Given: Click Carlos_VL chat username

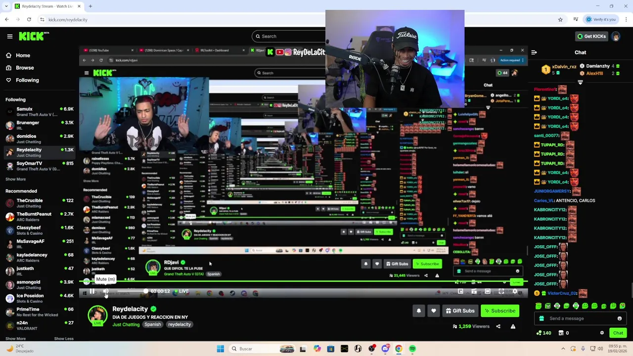Looking at the screenshot, I should pos(543,200).
